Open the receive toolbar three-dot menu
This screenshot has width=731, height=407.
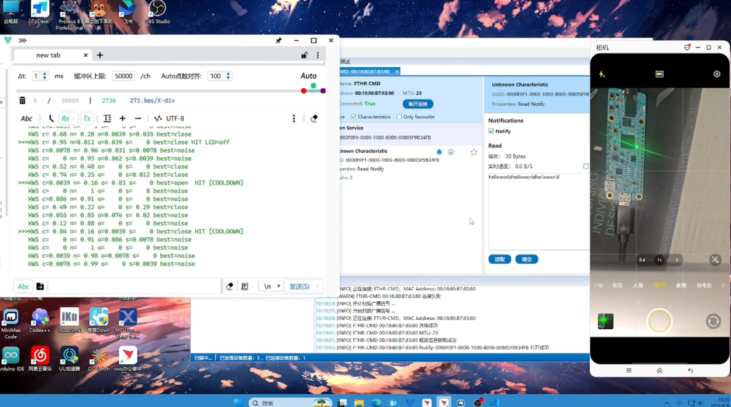[x=294, y=119]
